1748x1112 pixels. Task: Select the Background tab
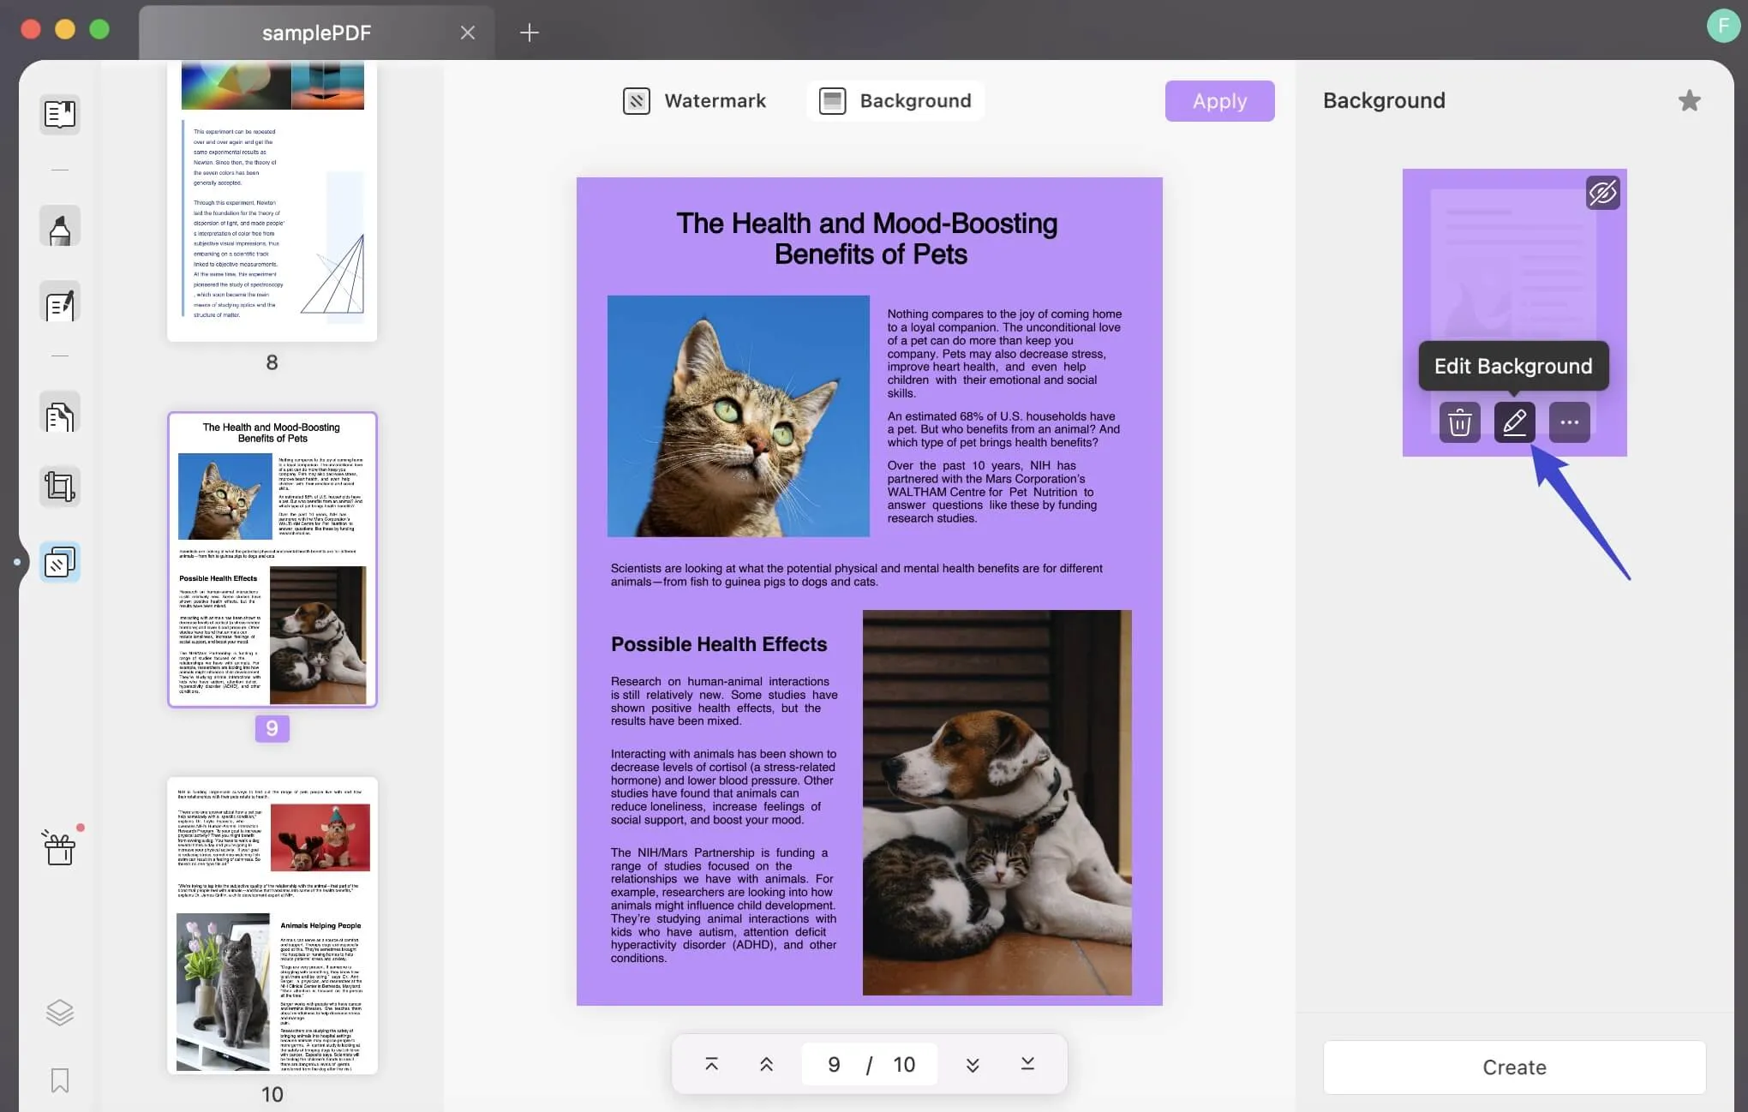(895, 101)
